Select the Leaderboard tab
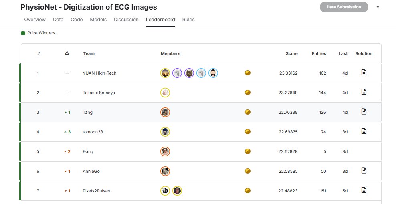Viewport: 396px width, 204px height. click(x=160, y=20)
